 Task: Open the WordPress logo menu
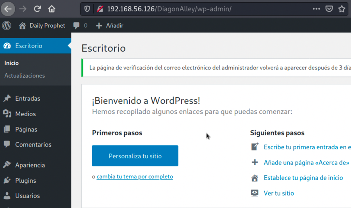(7, 26)
